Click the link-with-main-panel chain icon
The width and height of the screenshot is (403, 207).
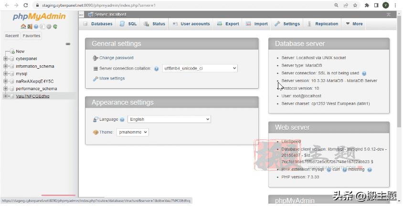[x=68, y=44]
